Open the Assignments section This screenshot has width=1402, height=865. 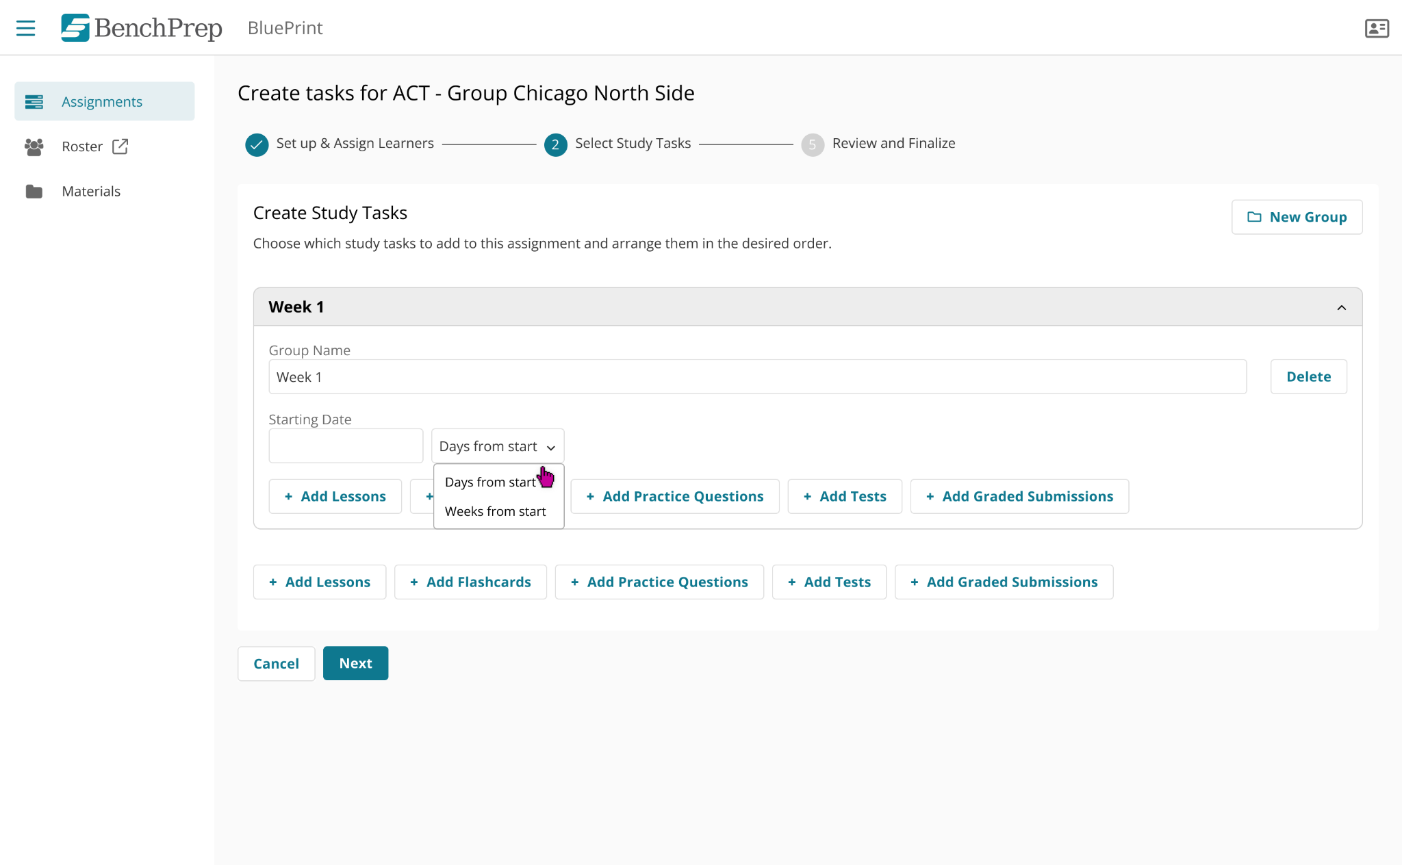pos(105,101)
